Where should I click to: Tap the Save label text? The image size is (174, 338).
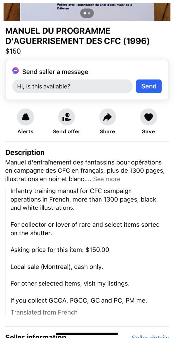[148, 131]
